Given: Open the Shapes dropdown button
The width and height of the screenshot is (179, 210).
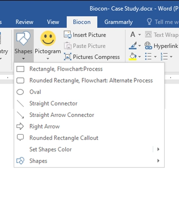Looking at the screenshot, I should (x=23, y=46).
